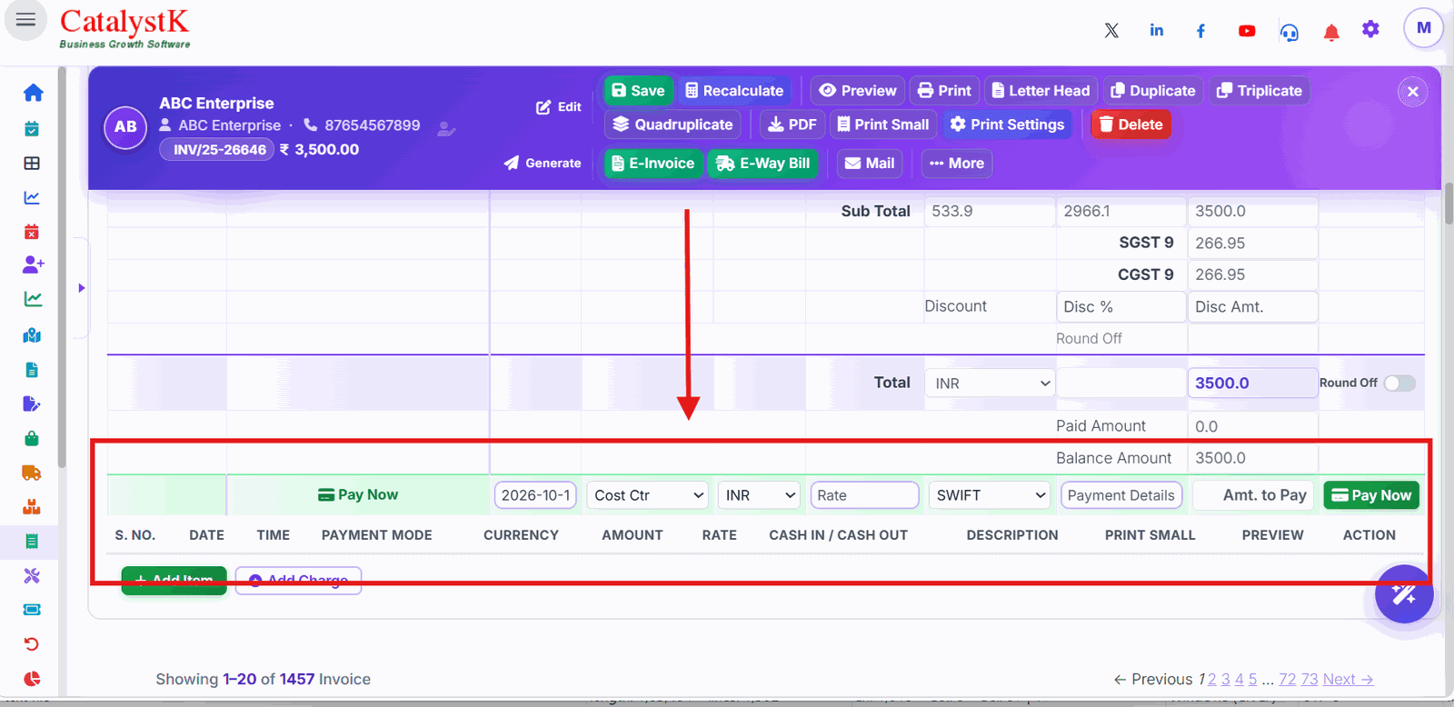Close the invoice panel

1412,92
